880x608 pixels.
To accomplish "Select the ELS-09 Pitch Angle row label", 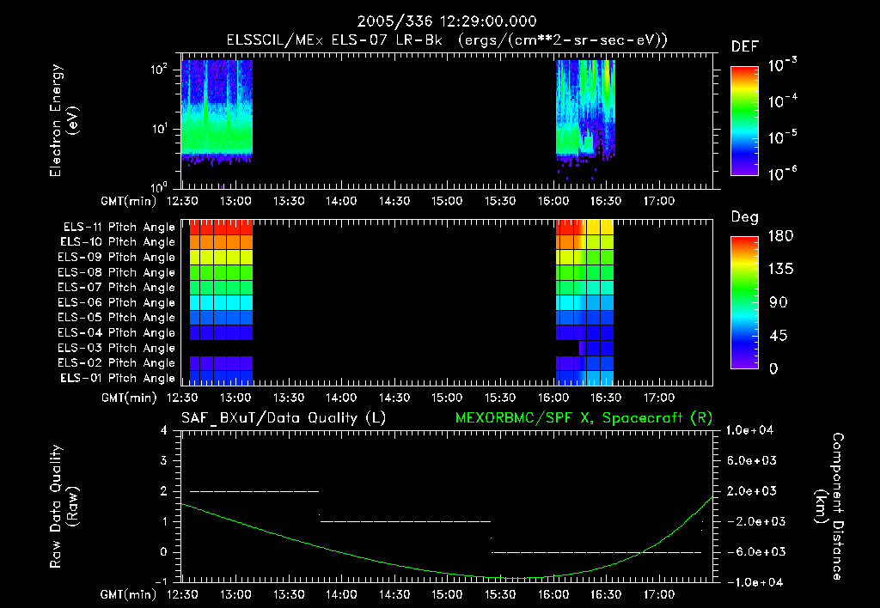I will pyautogui.click(x=117, y=258).
